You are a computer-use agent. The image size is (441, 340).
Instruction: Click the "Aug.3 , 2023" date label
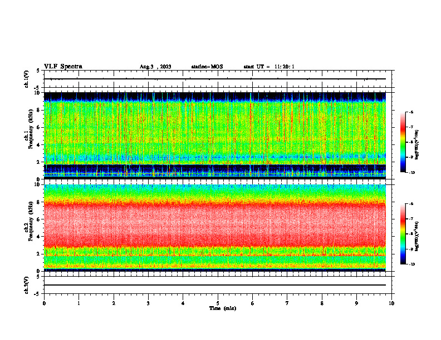point(155,67)
